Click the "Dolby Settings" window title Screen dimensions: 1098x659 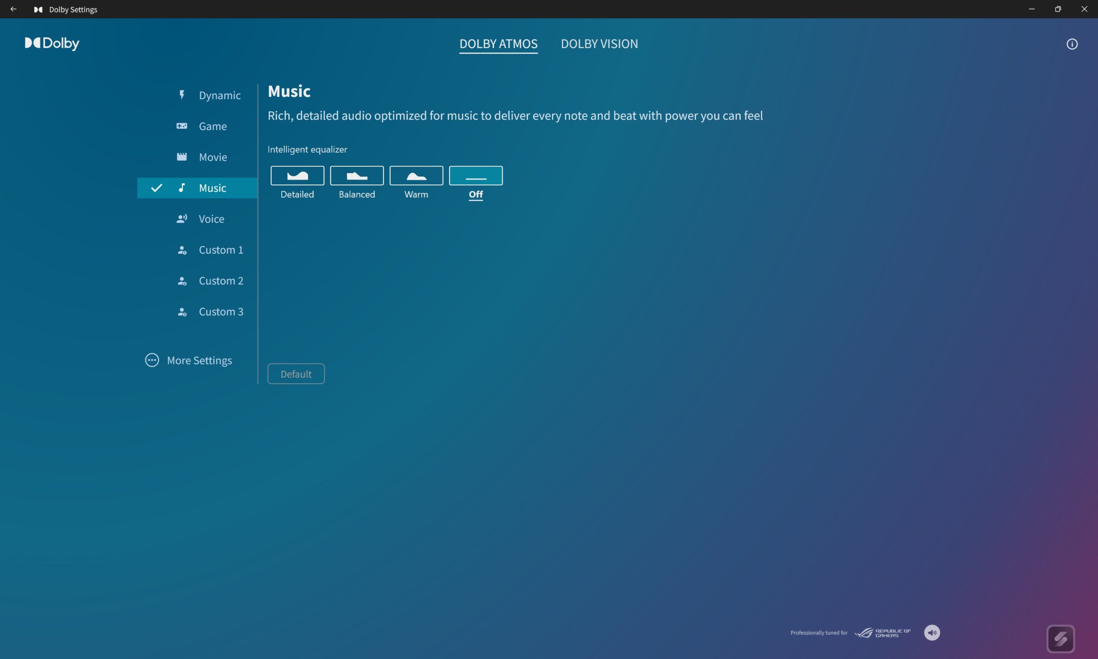point(73,9)
